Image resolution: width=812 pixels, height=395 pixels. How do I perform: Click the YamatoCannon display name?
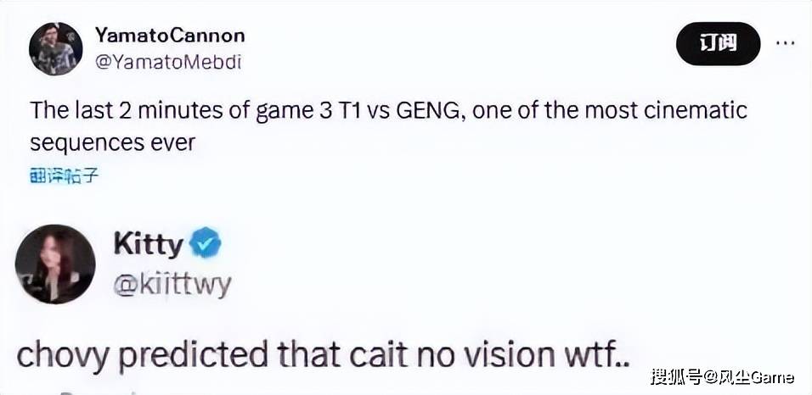click(x=170, y=36)
